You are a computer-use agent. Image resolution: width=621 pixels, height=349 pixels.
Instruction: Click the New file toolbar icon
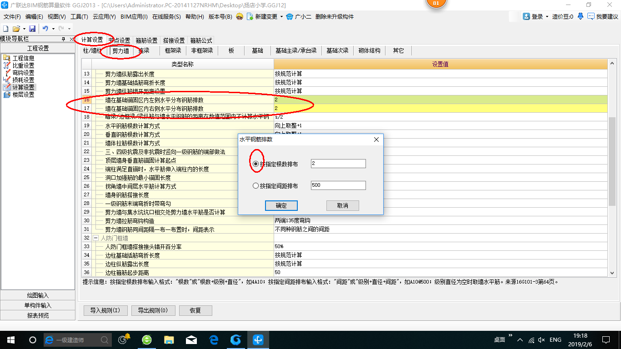click(x=6, y=29)
